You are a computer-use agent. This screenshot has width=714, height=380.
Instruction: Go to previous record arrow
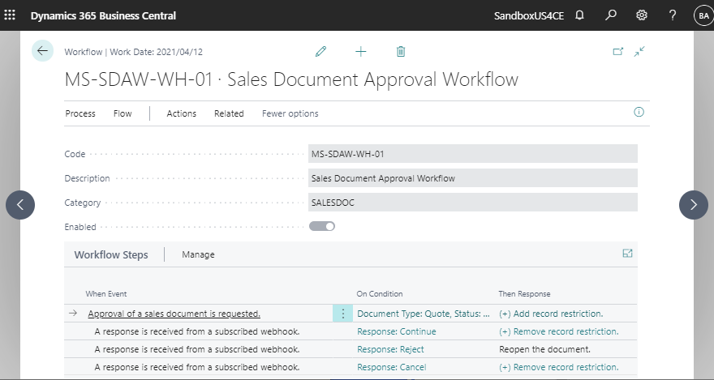tap(20, 204)
